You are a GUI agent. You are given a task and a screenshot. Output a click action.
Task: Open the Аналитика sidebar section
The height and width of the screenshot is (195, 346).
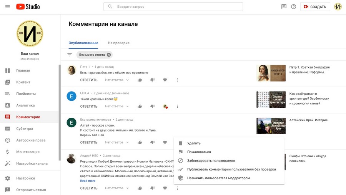(25, 105)
